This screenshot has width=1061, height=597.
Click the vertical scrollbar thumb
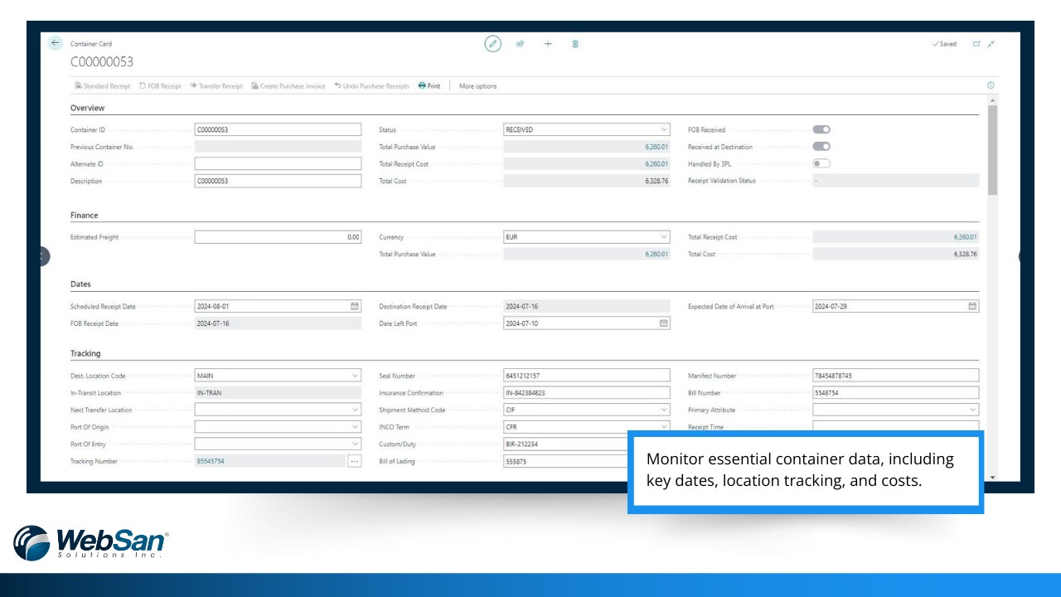coord(992,150)
